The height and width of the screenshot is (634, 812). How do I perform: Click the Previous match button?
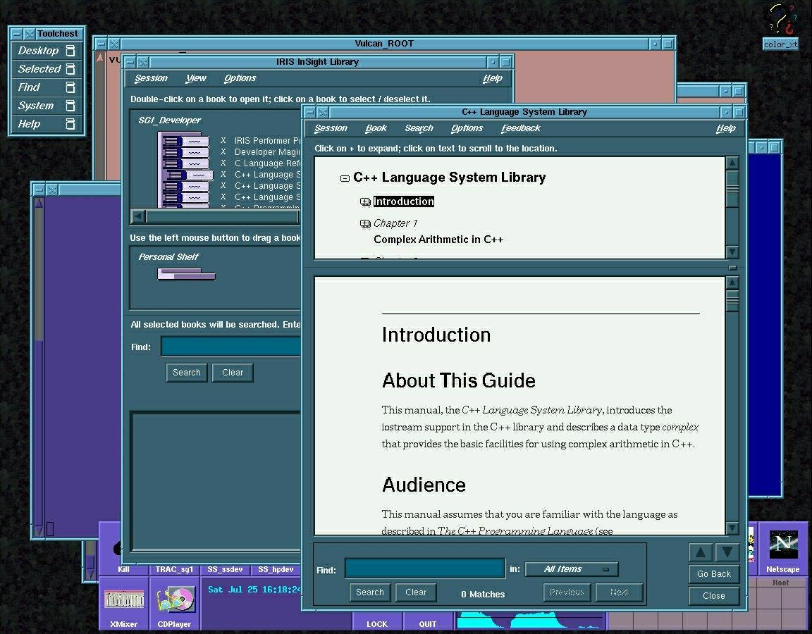tap(567, 592)
